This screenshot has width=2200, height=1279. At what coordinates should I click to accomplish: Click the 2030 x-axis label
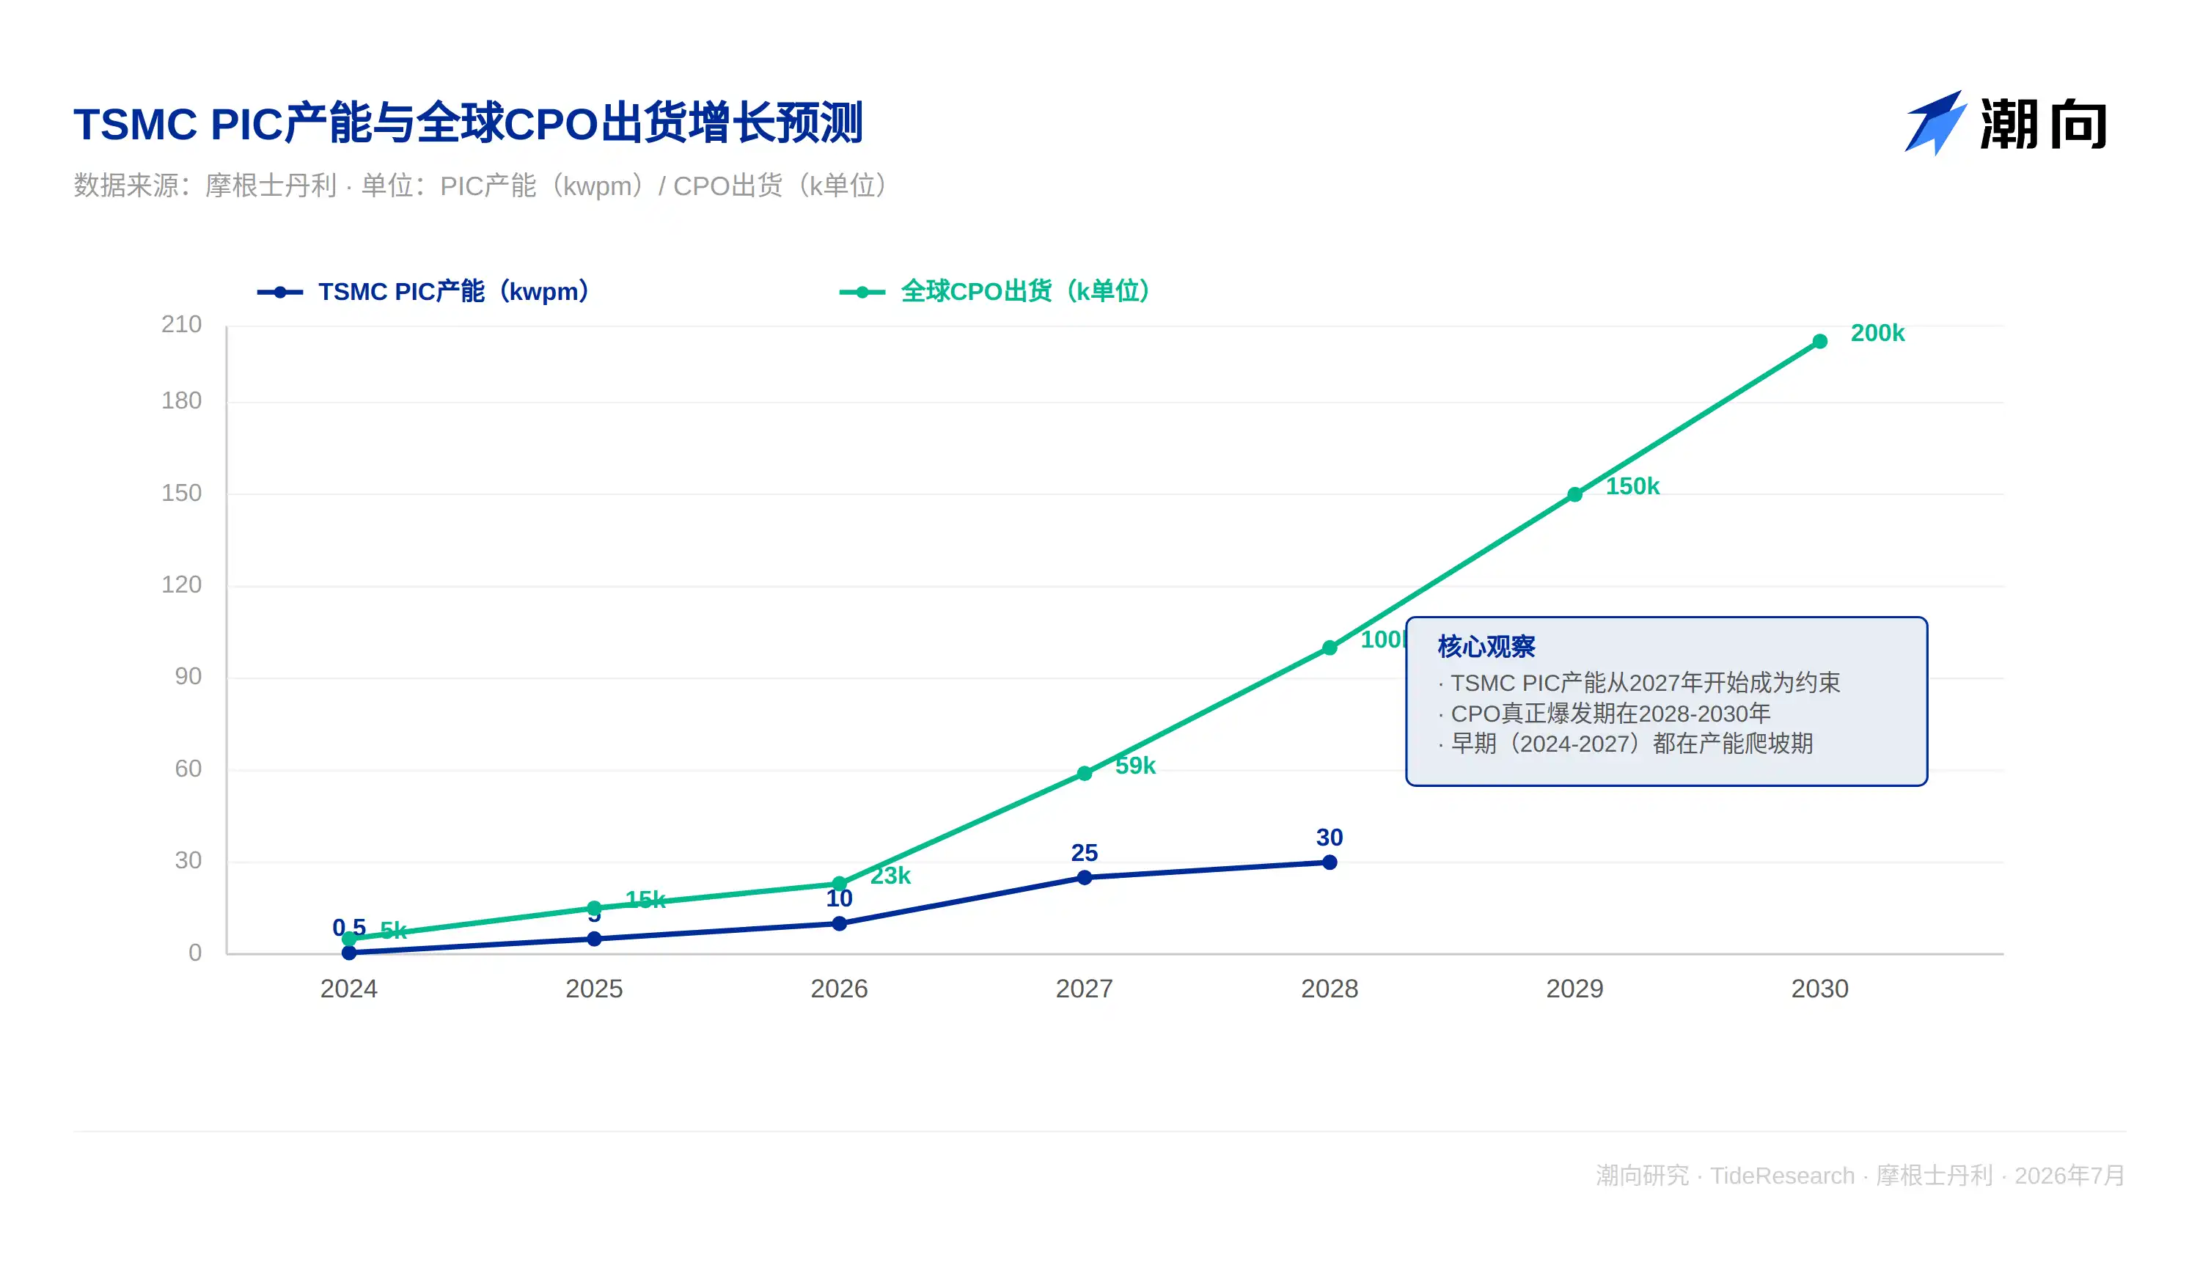tap(1819, 989)
